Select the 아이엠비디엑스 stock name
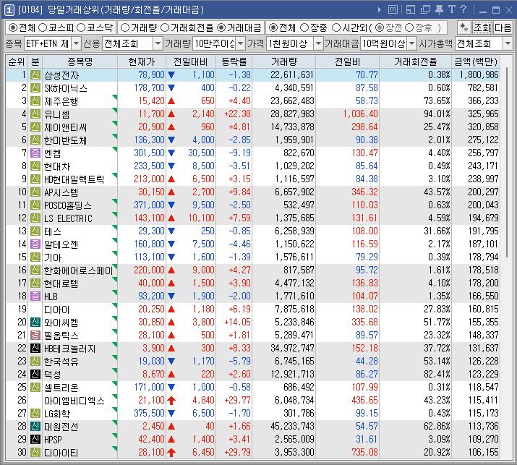 coord(74,401)
